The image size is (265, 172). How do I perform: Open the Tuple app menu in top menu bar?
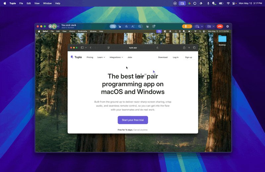click(13, 3)
